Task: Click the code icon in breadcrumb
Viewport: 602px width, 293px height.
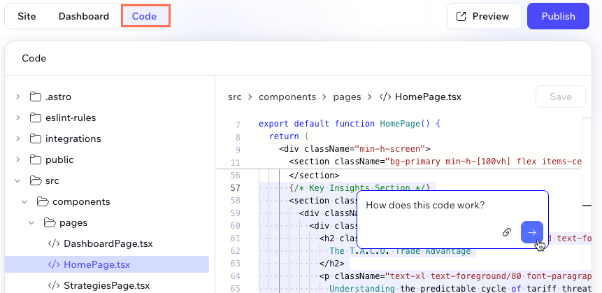Action: [x=385, y=97]
